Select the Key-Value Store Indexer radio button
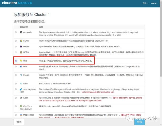The image size is (162, 126). point(16,106)
